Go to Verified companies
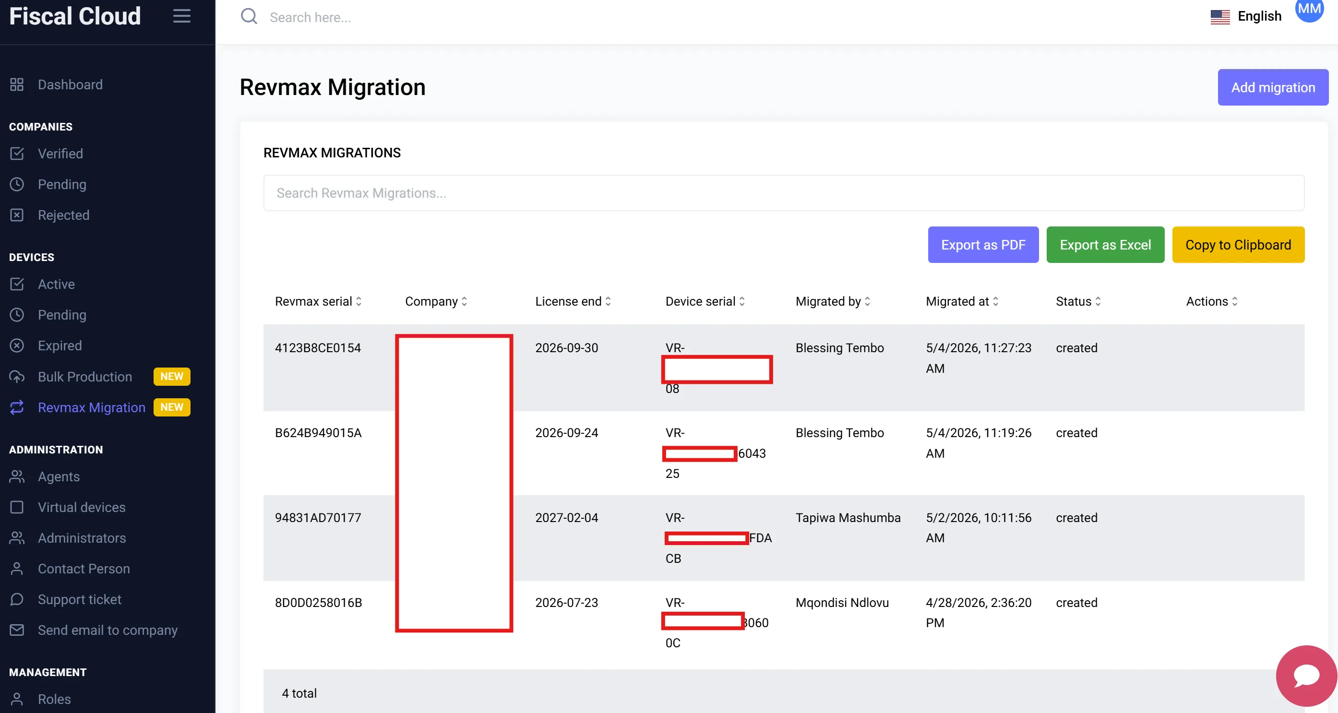This screenshot has width=1338, height=713. click(x=60, y=153)
